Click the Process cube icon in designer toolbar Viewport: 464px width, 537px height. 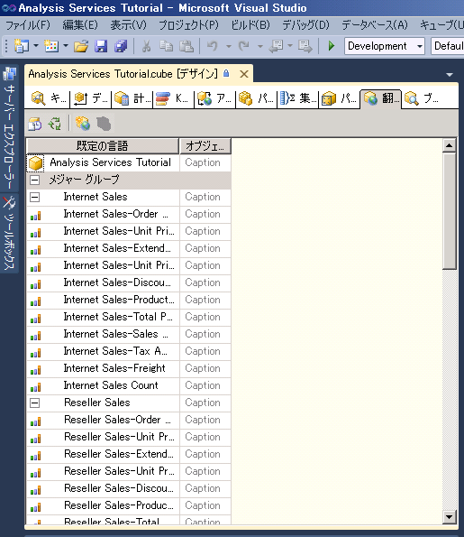(34, 124)
